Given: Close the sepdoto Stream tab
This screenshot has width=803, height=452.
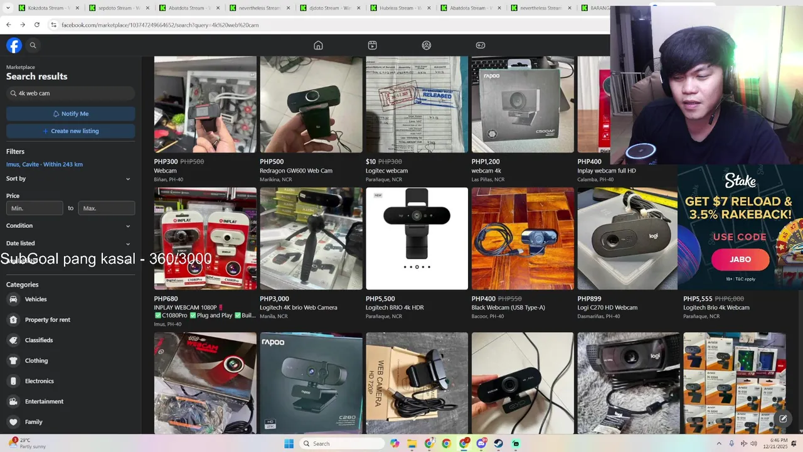Looking at the screenshot, I should [x=147, y=8].
